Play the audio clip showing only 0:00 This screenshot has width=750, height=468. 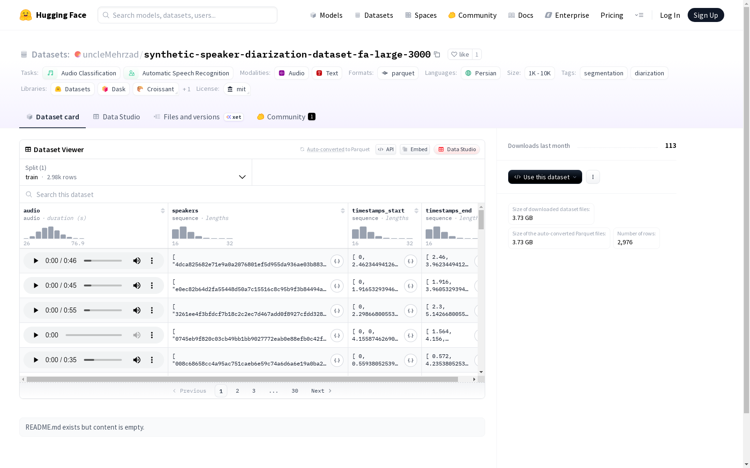[x=36, y=335]
